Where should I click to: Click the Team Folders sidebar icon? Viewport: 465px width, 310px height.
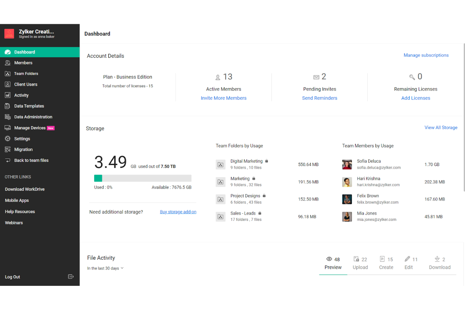tap(8, 73)
